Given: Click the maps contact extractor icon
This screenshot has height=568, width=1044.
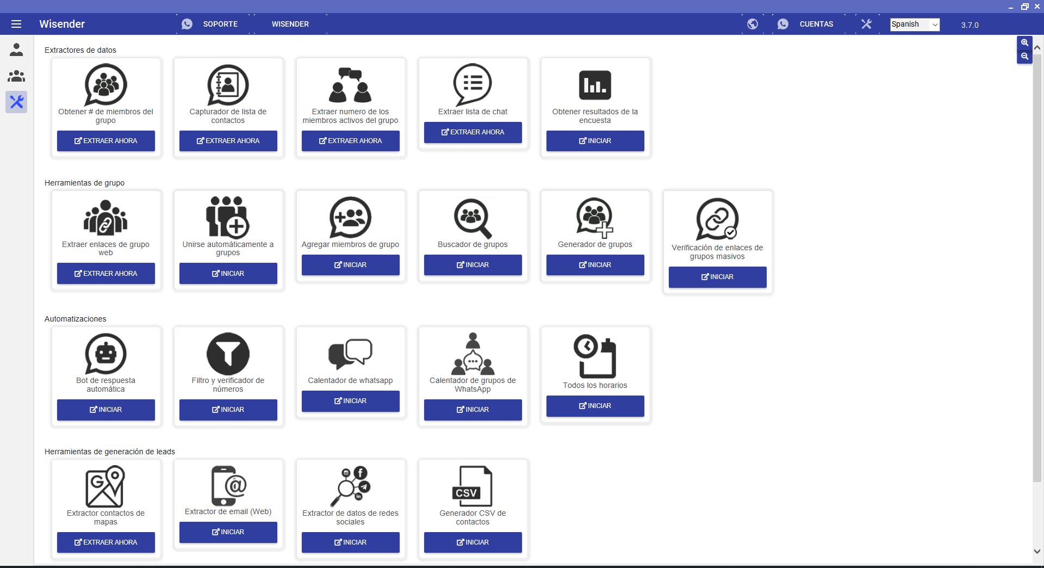Looking at the screenshot, I should point(105,486).
